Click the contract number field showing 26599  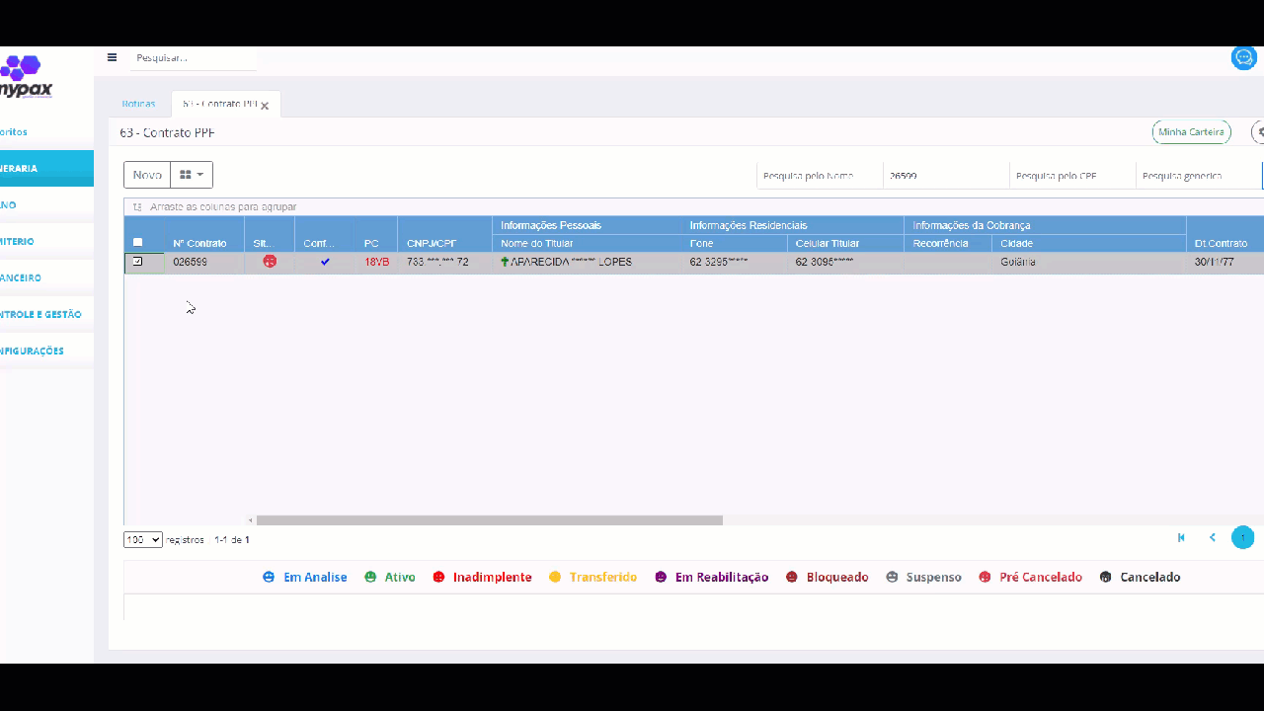coord(946,176)
